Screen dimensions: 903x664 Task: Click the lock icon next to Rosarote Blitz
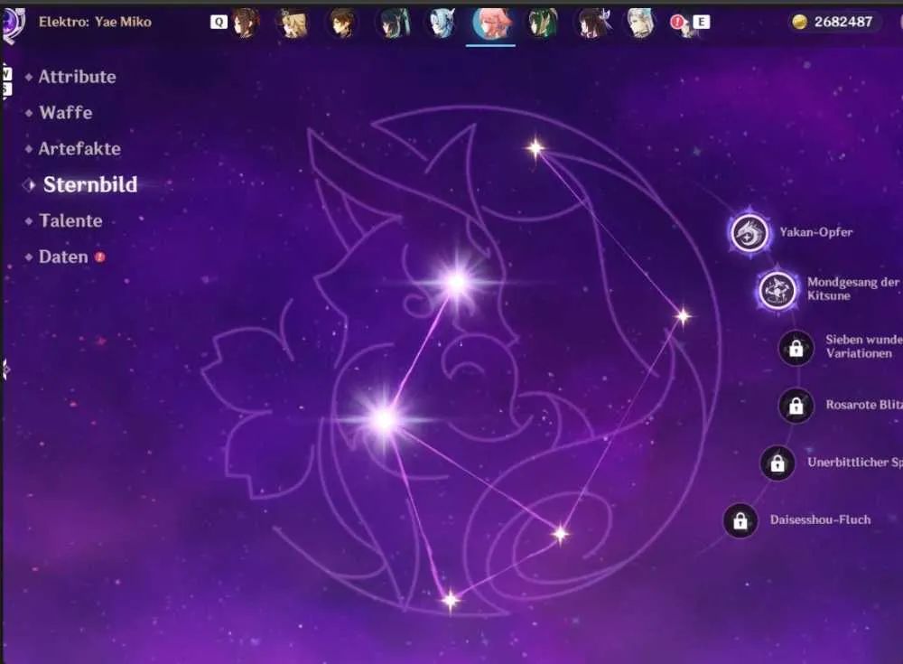(x=796, y=406)
